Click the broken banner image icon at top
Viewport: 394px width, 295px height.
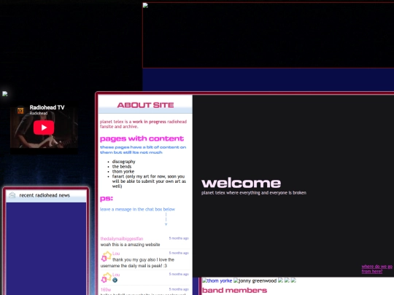145,5
